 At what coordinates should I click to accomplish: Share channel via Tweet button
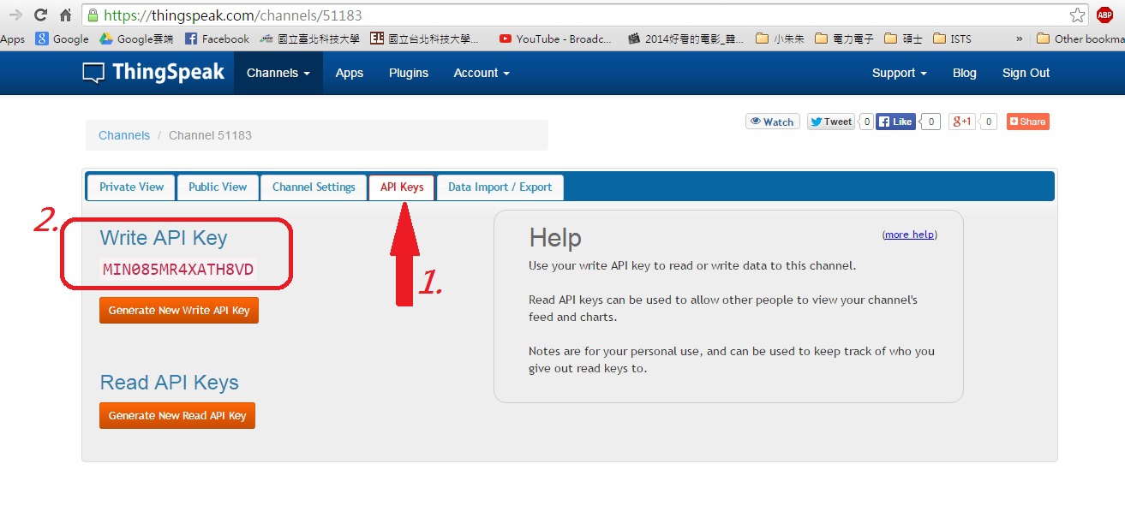tap(830, 122)
